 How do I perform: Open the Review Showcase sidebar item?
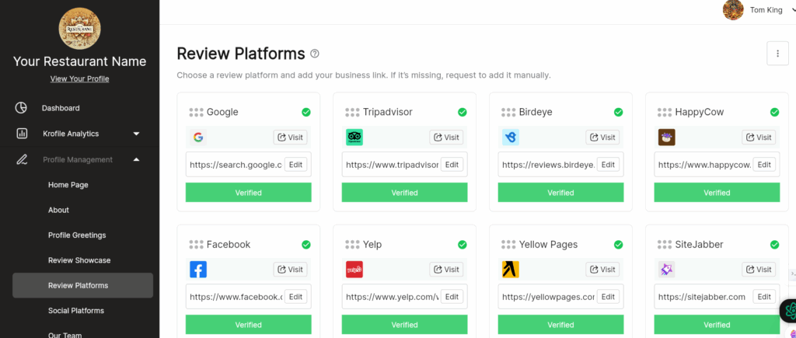pyautogui.click(x=79, y=260)
